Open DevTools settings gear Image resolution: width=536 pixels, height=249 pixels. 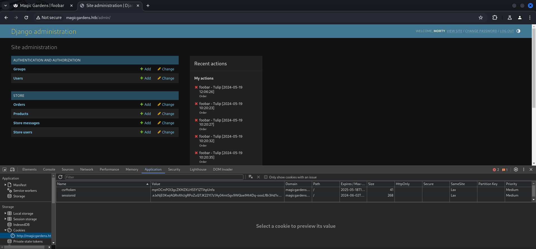click(x=516, y=169)
